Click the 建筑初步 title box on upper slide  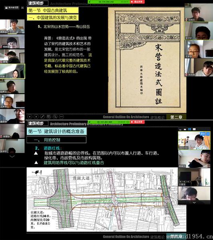[x=38, y=3]
